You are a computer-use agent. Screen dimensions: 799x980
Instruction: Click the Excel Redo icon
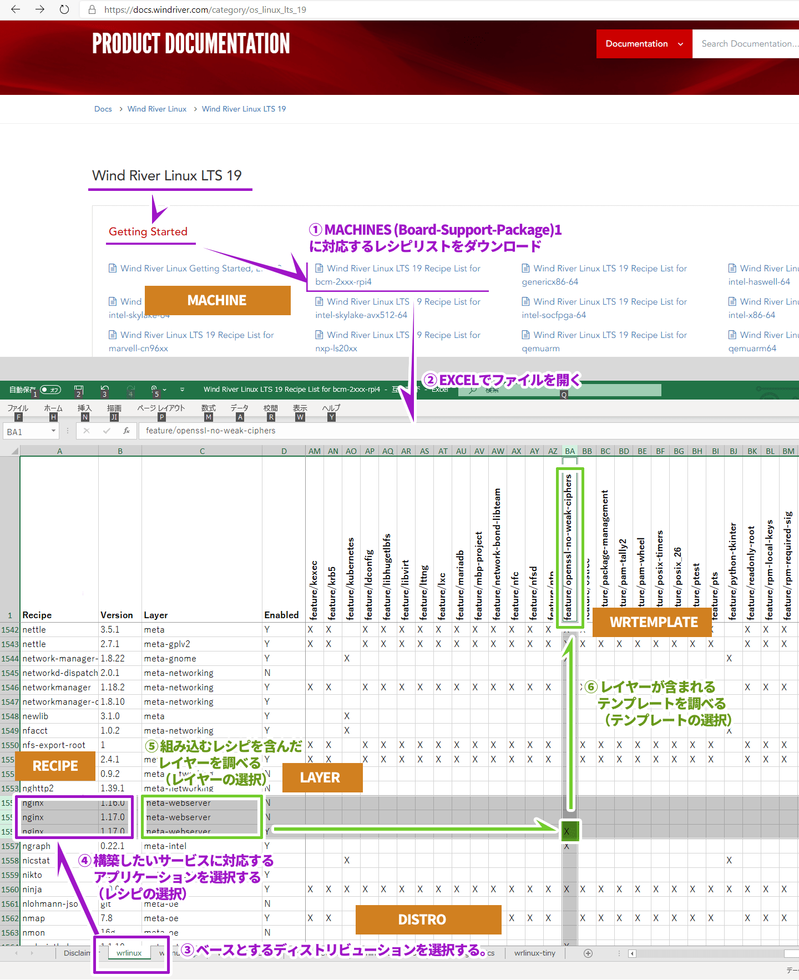tap(131, 390)
